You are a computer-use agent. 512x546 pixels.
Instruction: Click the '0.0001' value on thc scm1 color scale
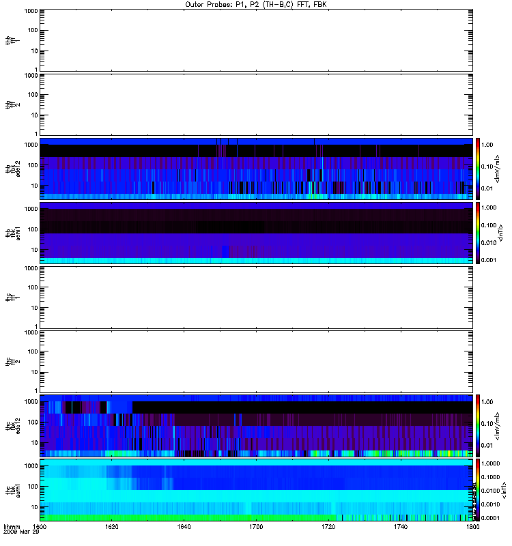[490, 518]
